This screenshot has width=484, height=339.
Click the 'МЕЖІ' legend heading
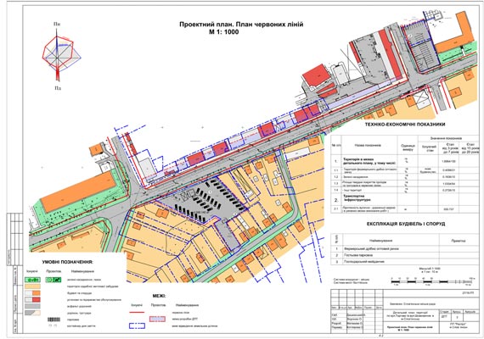click(x=159, y=296)
